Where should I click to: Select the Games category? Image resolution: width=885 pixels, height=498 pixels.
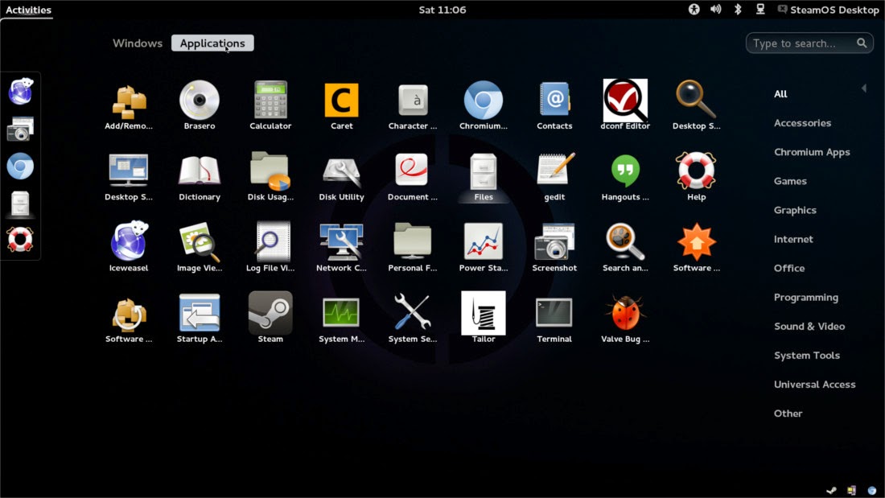[x=789, y=181]
